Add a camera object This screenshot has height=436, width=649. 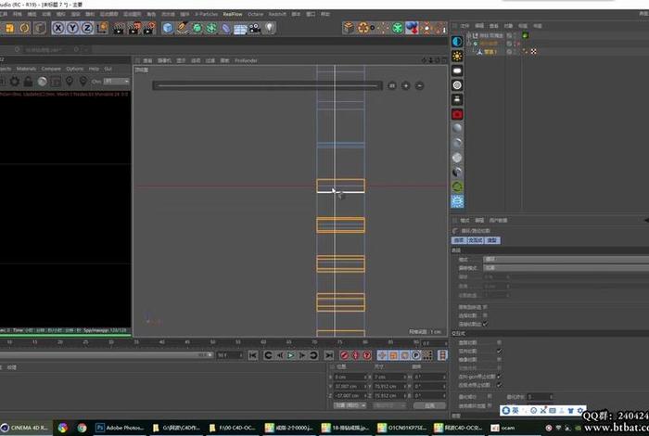[x=255, y=28]
